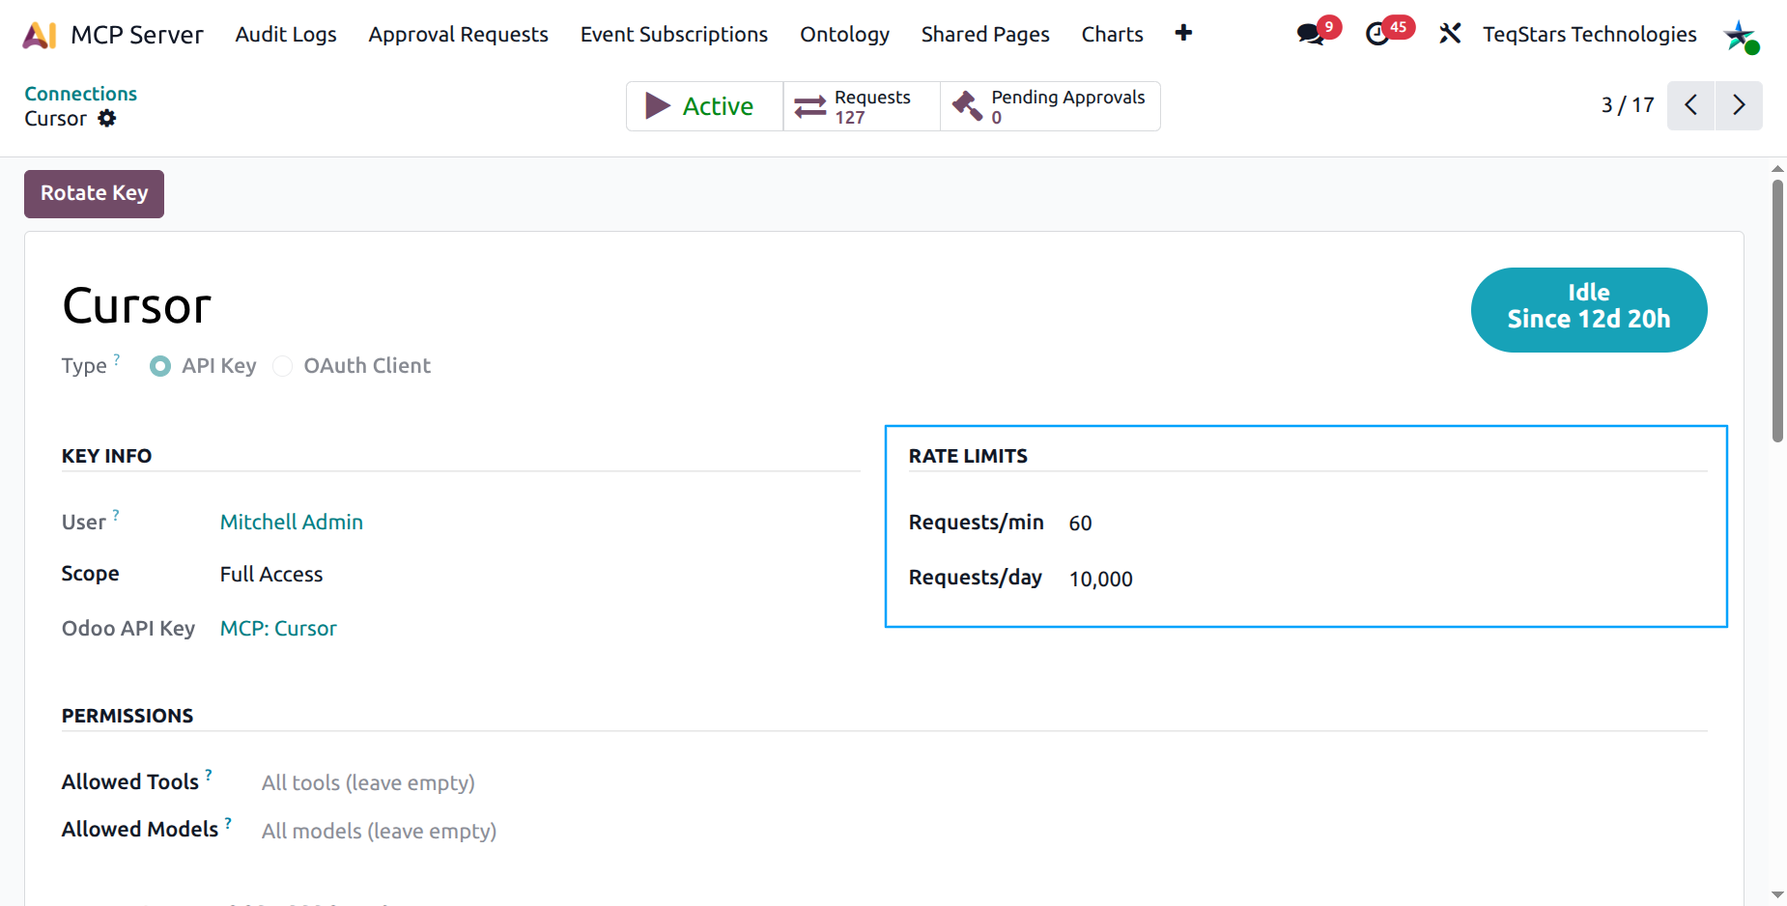Click the Cursor connection name title

pos(136,306)
